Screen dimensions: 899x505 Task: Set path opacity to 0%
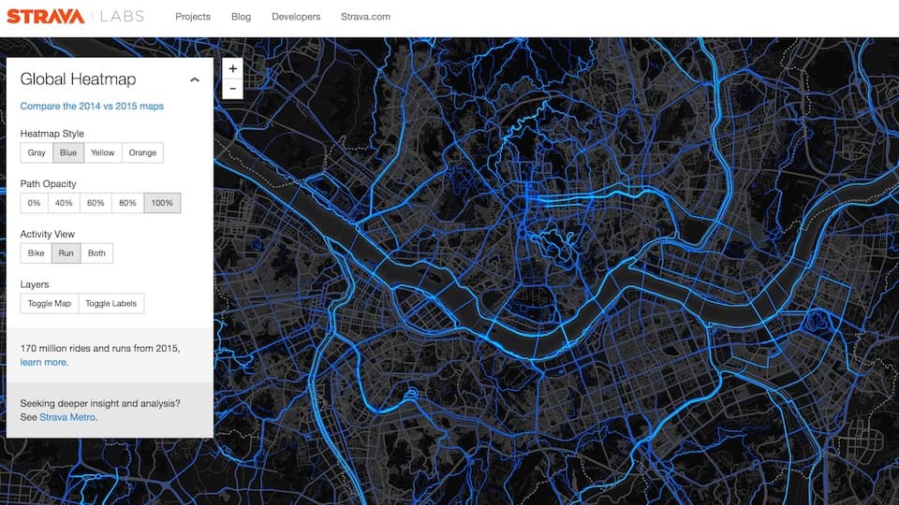point(34,203)
